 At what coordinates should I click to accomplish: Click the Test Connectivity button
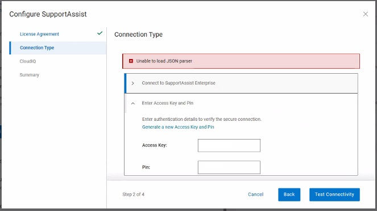tap(334, 195)
